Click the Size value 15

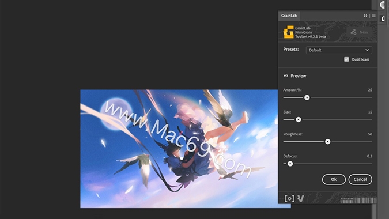click(370, 112)
